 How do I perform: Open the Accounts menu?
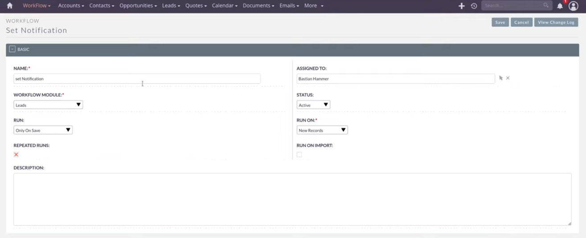click(x=71, y=6)
